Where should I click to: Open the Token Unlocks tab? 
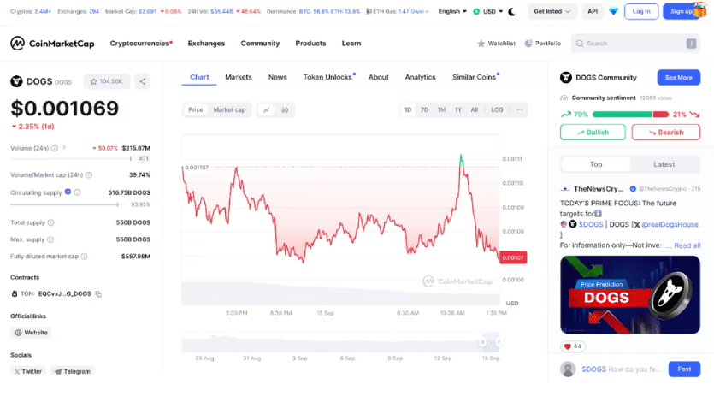(328, 77)
